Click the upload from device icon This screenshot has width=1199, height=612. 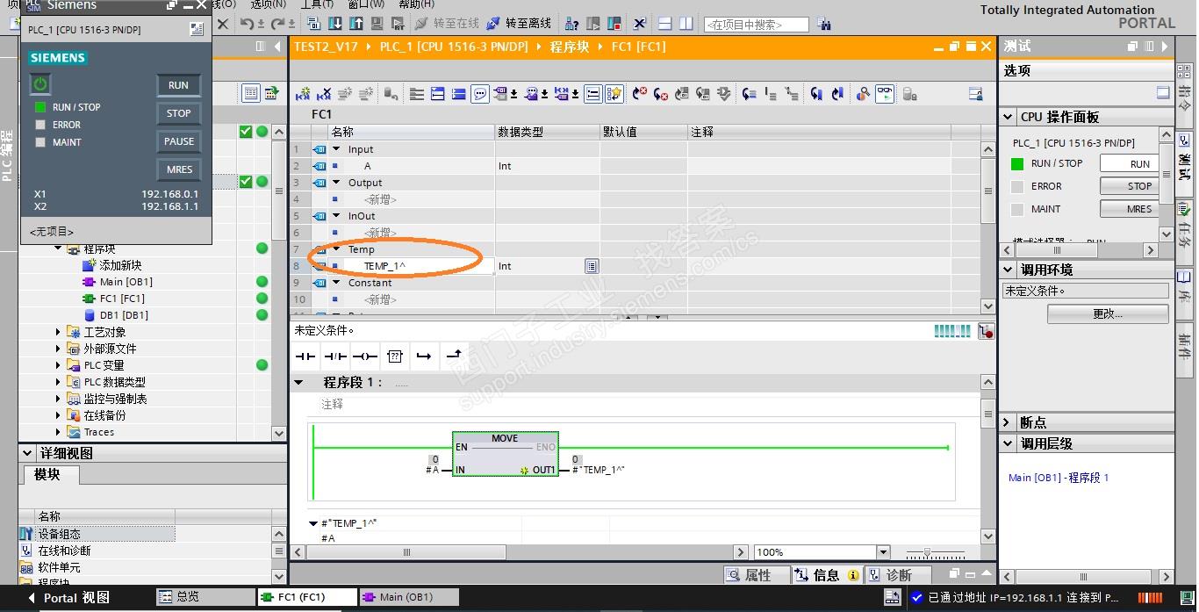tap(356, 24)
